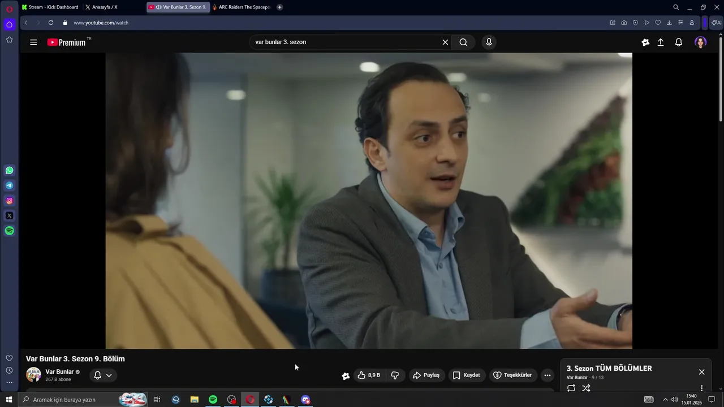724x407 pixels.
Task: Open 3. Sezon TÜM BÖLÜMLER playlist title
Action: pos(609,369)
